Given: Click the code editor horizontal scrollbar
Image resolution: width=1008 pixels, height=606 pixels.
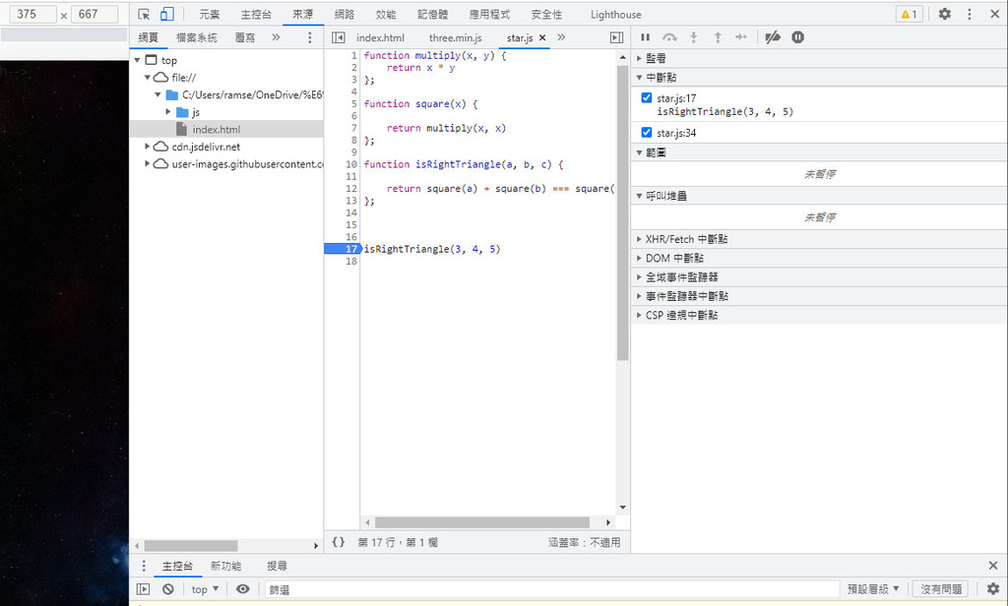Looking at the screenshot, I should click(x=482, y=522).
